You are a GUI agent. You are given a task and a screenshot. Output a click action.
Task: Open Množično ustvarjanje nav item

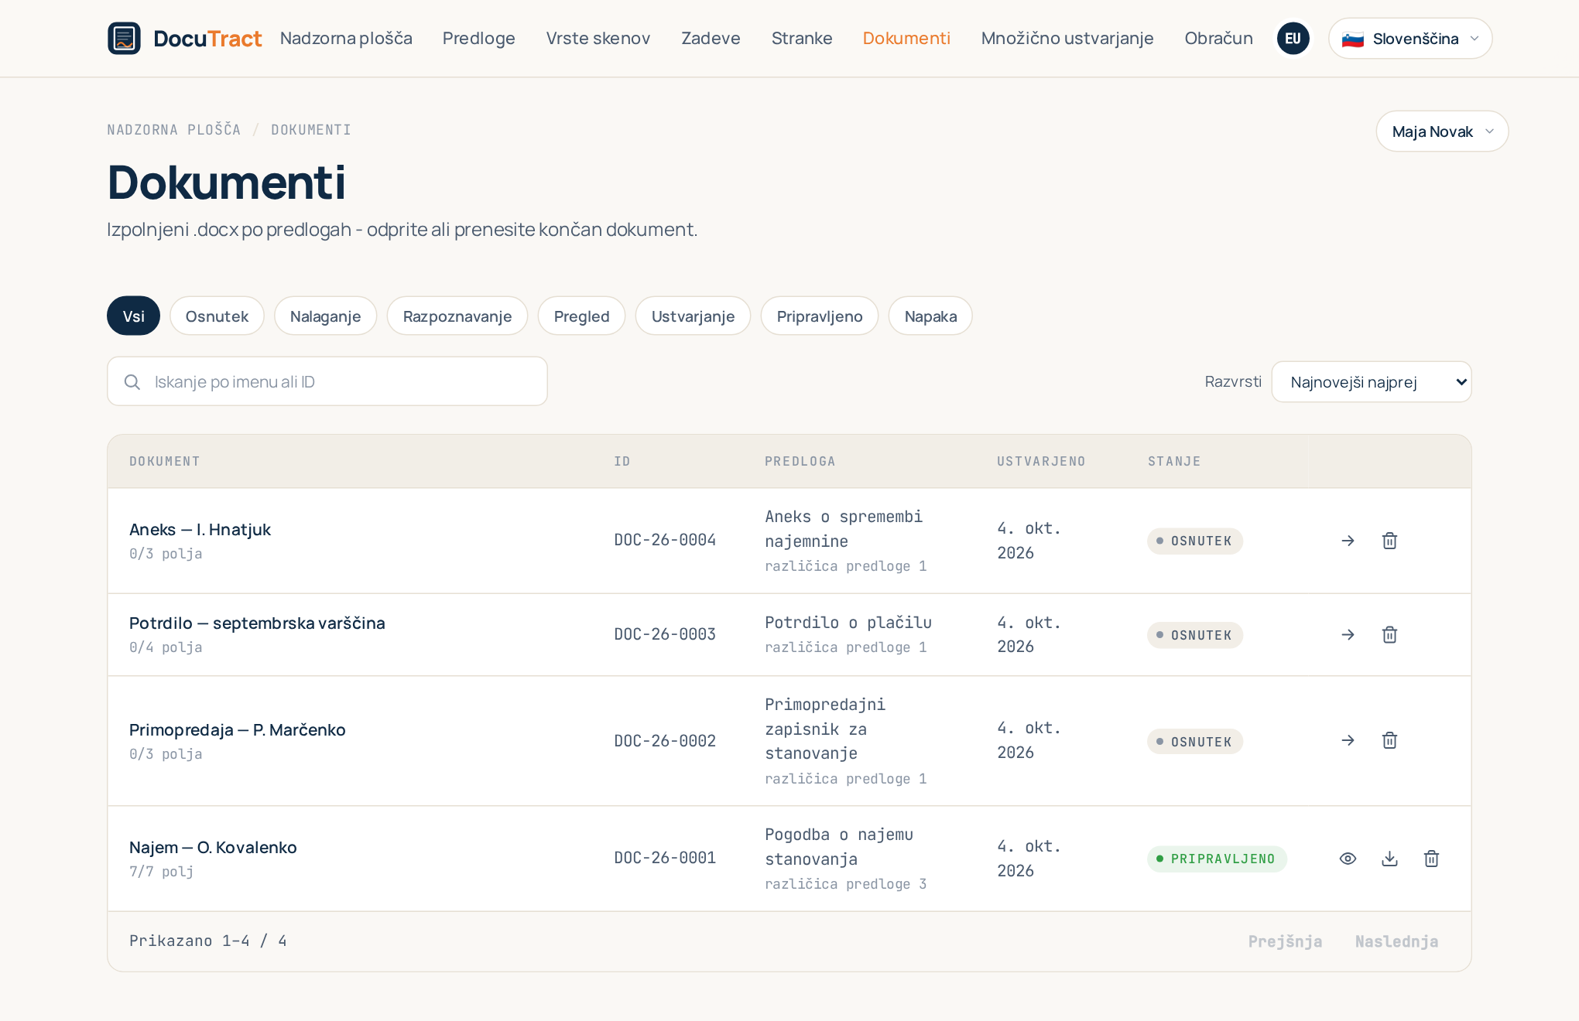pyautogui.click(x=1067, y=38)
